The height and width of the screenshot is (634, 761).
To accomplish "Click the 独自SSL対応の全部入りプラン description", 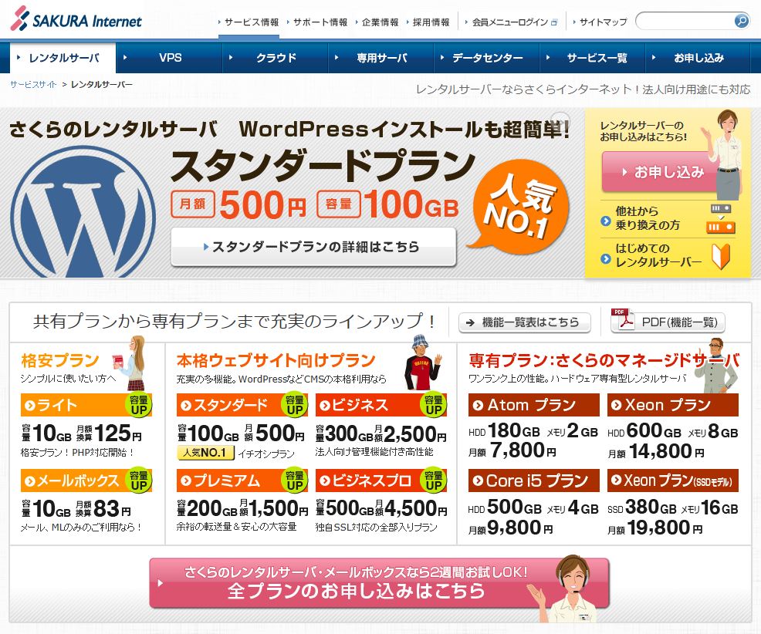I will point(376,528).
